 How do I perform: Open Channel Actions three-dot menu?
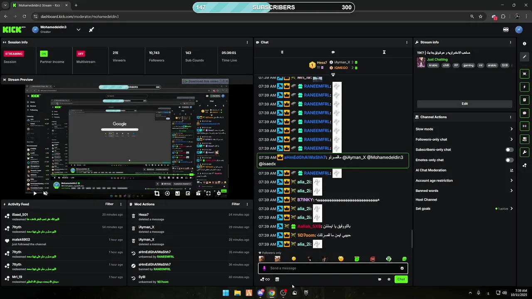click(511, 117)
